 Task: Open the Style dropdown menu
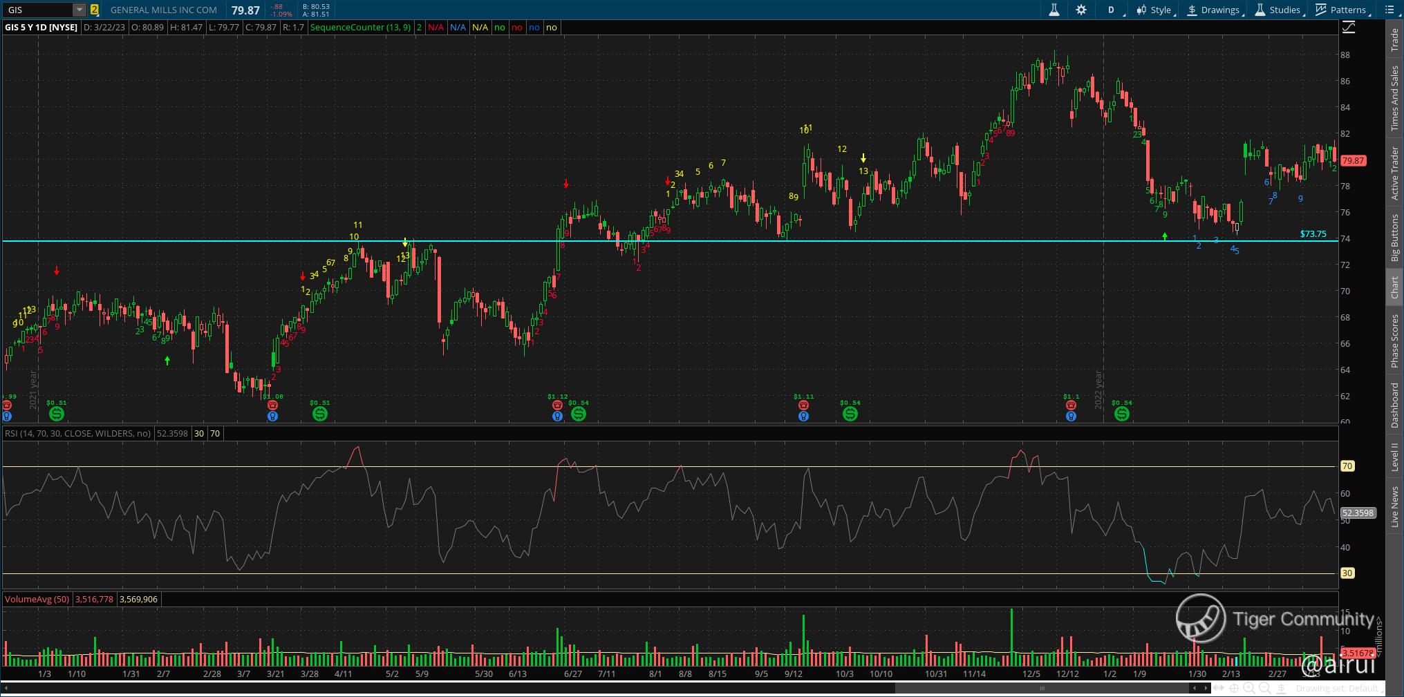click(1155, 10)
